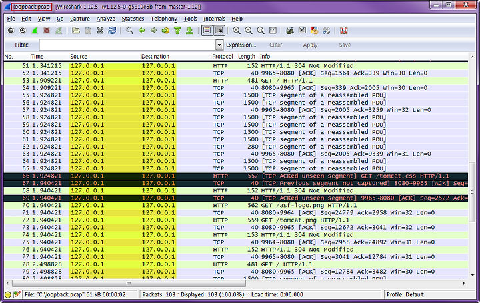Stop the running capture (red square)

[x=47, y=30]
